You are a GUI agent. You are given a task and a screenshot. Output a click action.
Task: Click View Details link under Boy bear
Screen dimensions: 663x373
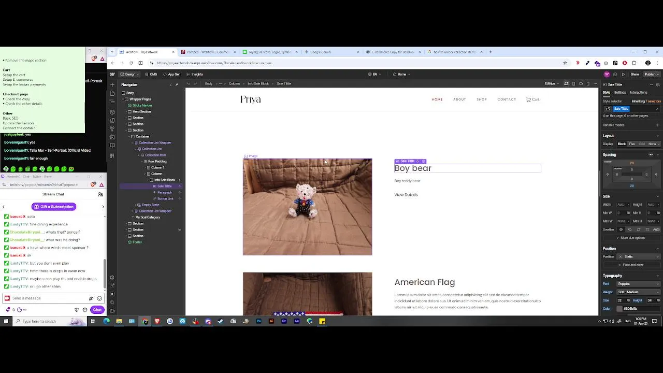(406, 195)
